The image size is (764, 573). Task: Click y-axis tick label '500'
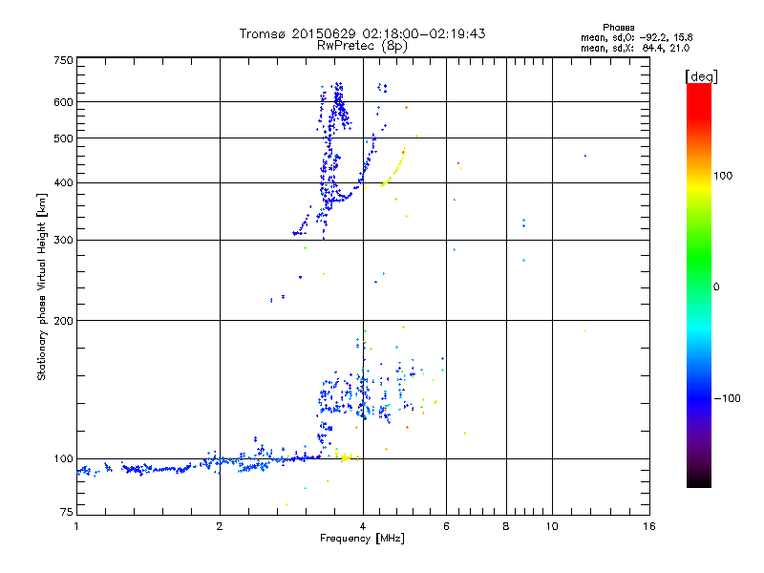[x=63, y=138]
